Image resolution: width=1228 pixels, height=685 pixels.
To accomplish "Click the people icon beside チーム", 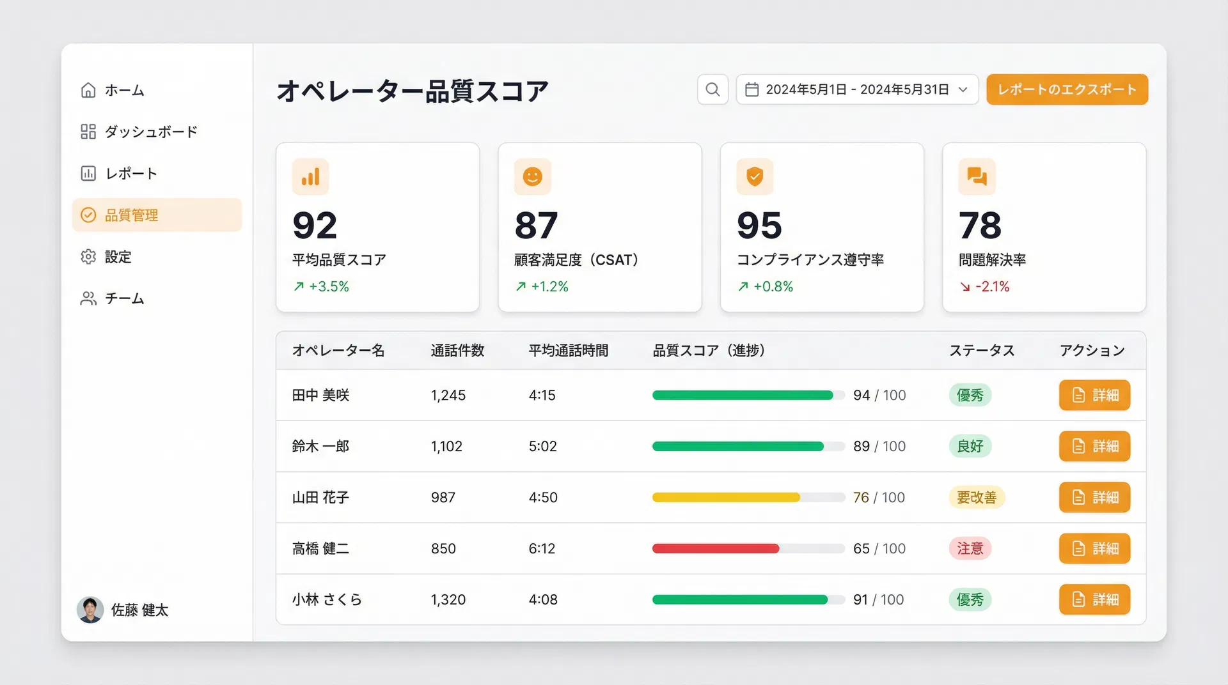I will [88, 298].
